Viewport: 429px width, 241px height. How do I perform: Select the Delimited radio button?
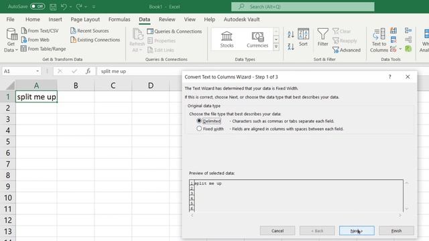tap(199, 120)
